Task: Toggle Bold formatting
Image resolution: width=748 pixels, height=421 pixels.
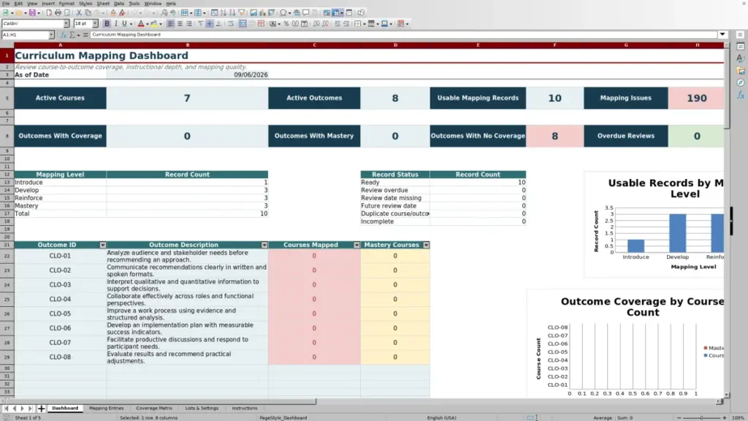Action: click(x=107, y=24)
